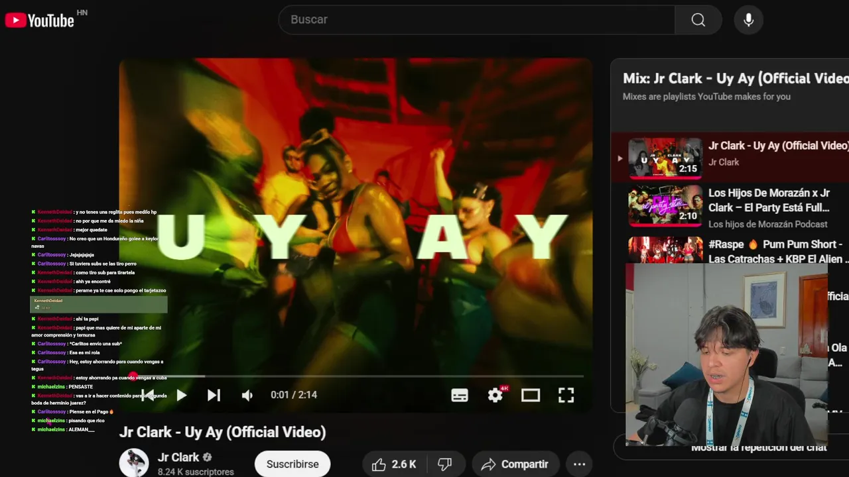Like the video with thumbs up
This screenshot has width=849, height=477.
pyautogui.click(x=393, y=464)
